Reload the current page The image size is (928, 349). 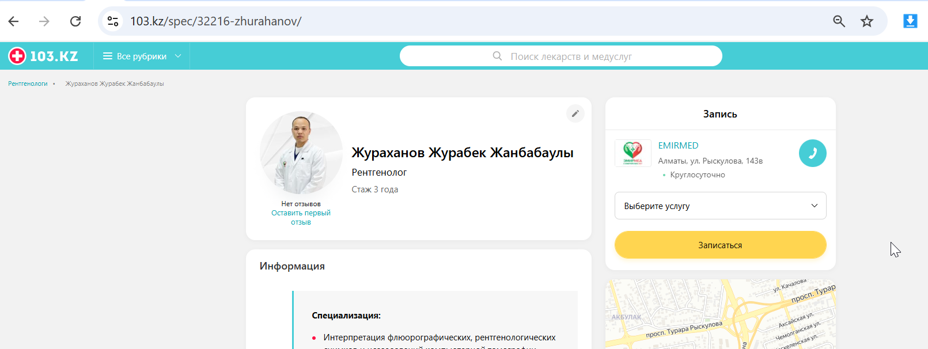pos(75,21)
